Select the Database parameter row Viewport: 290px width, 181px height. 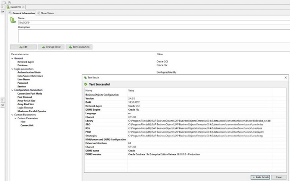coord(22,65)
